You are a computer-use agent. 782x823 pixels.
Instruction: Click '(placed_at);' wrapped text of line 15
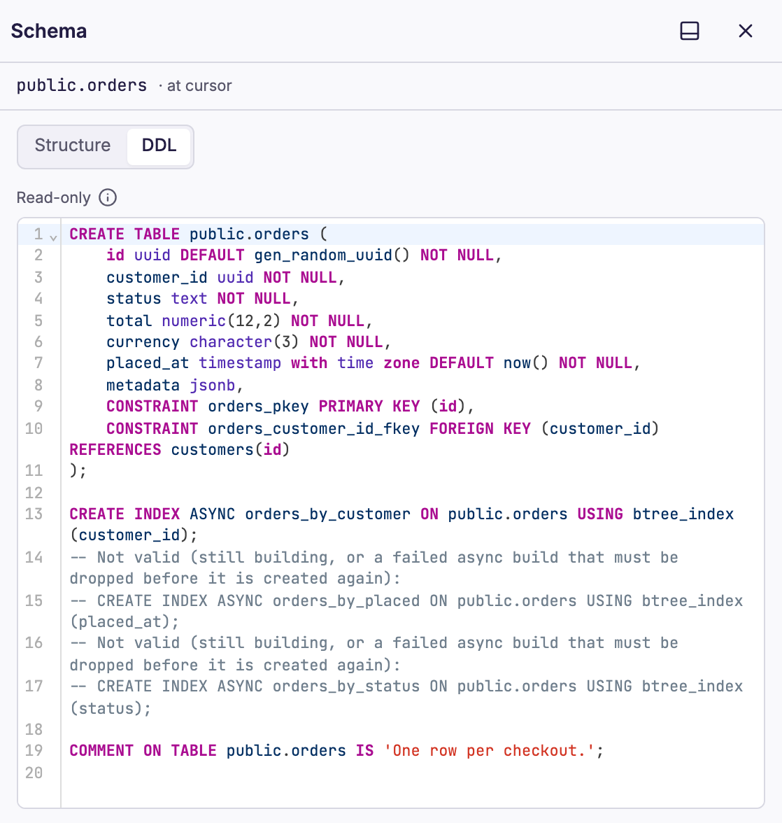[125, 622]
